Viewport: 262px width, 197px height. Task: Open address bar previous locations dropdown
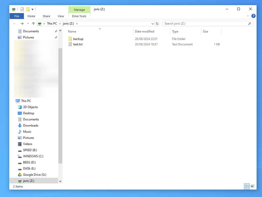pyautogui.click(x=152, y=24)
